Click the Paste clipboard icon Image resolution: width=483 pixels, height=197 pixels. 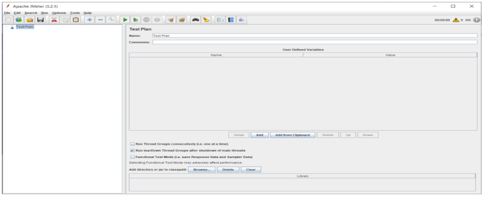[76, 20]
